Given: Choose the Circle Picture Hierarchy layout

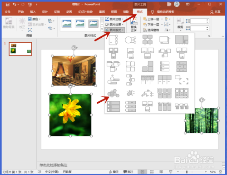Looking at the screenshot, I should pyautogui.click(x=148, y=93).
